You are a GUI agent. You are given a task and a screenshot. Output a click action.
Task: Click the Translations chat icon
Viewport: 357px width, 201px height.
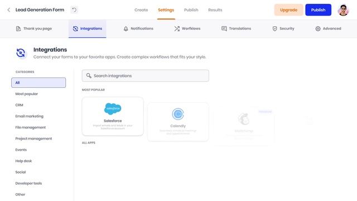pyautogui.click(x=224, y=28)
